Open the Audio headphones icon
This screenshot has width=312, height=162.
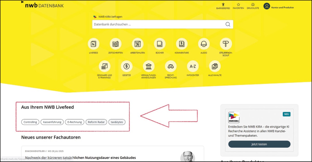(204, 44)
